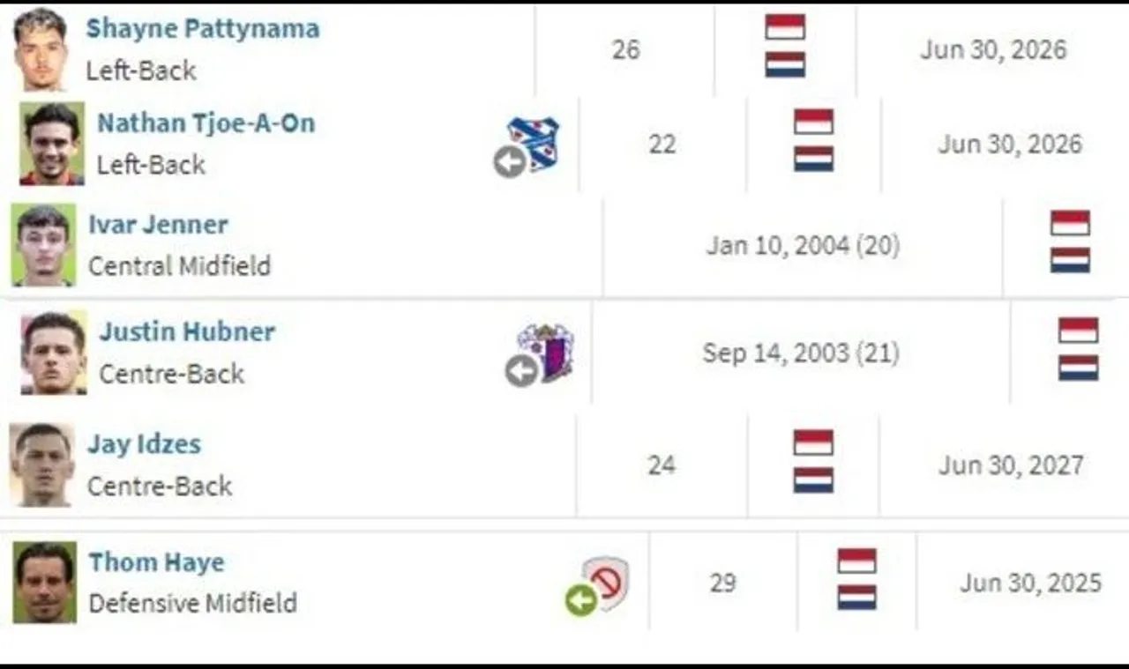The height and width of the screenshot is (669, 1129).
Task: Open the Justin Hubner name link
Action: [186, 331]
